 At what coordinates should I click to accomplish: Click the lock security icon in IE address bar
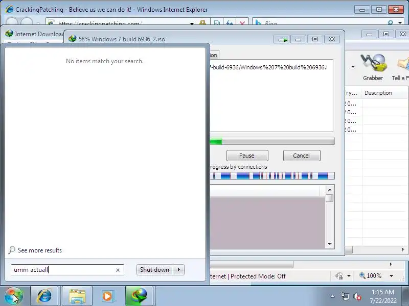[202, 23]
